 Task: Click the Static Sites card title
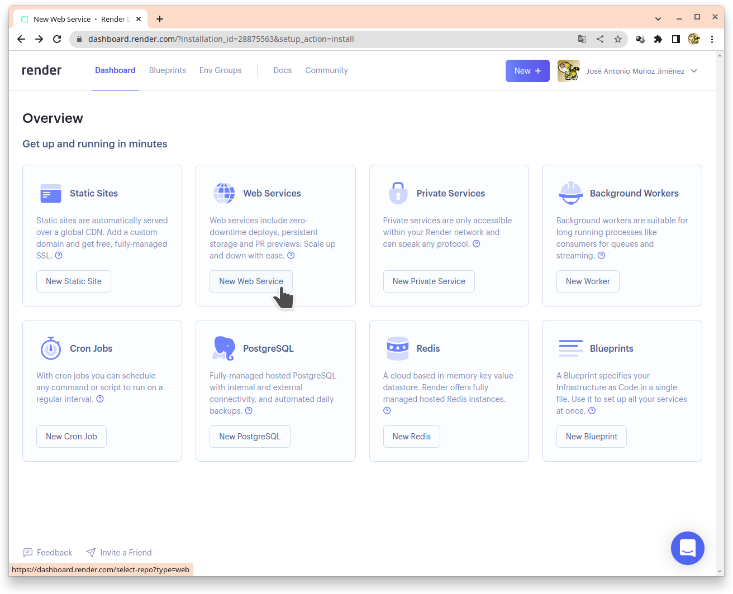pos(94,193)
